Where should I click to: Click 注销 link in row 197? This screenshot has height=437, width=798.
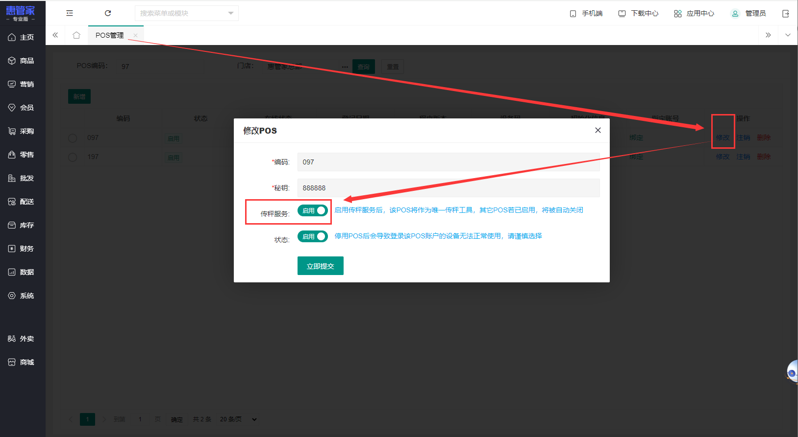coord(743,157)
